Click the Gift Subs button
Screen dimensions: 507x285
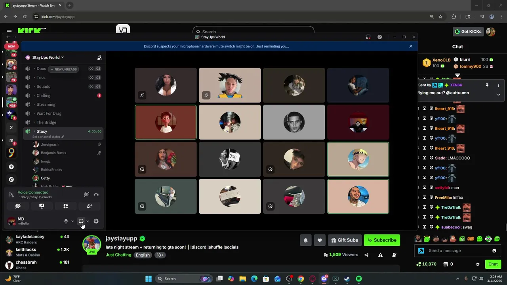[x=344, y=240]
